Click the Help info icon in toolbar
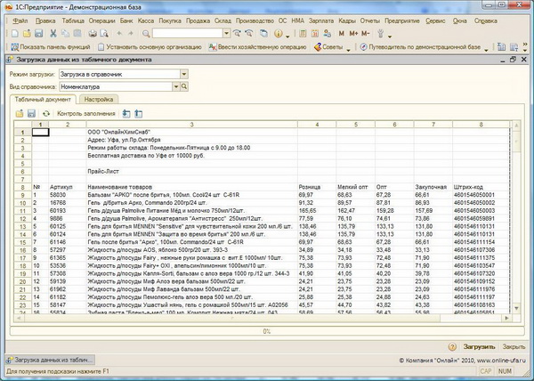Image resolution: width=534 pixels, height=381 pixels. click(279, 33)
